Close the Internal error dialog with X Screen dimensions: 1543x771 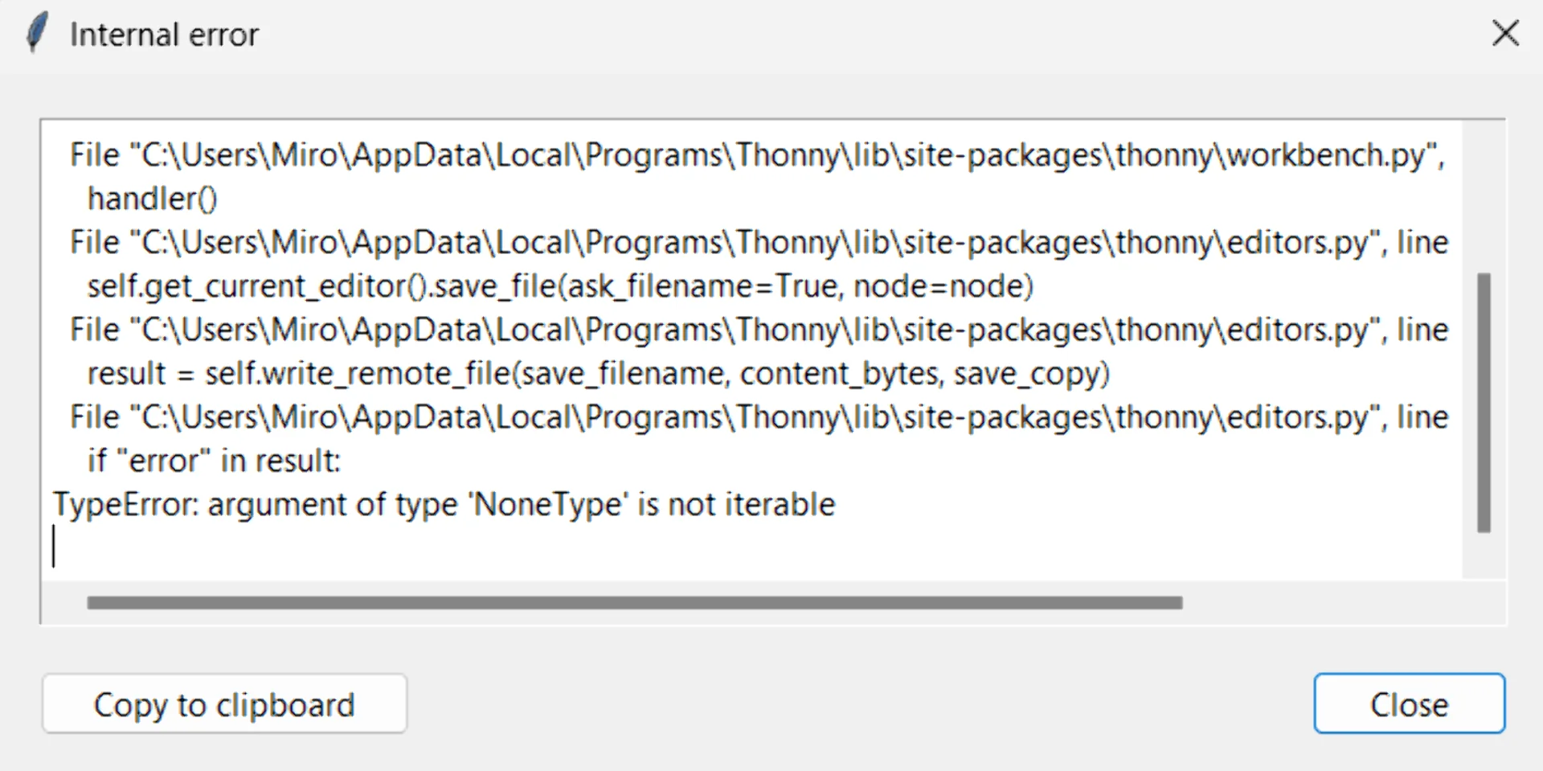tap(1504, 34)
